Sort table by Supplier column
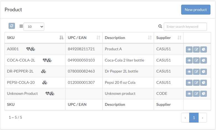 [x=169, y=38]
